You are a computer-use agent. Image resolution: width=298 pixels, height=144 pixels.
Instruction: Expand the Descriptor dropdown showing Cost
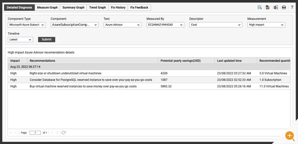click(216, 25)
